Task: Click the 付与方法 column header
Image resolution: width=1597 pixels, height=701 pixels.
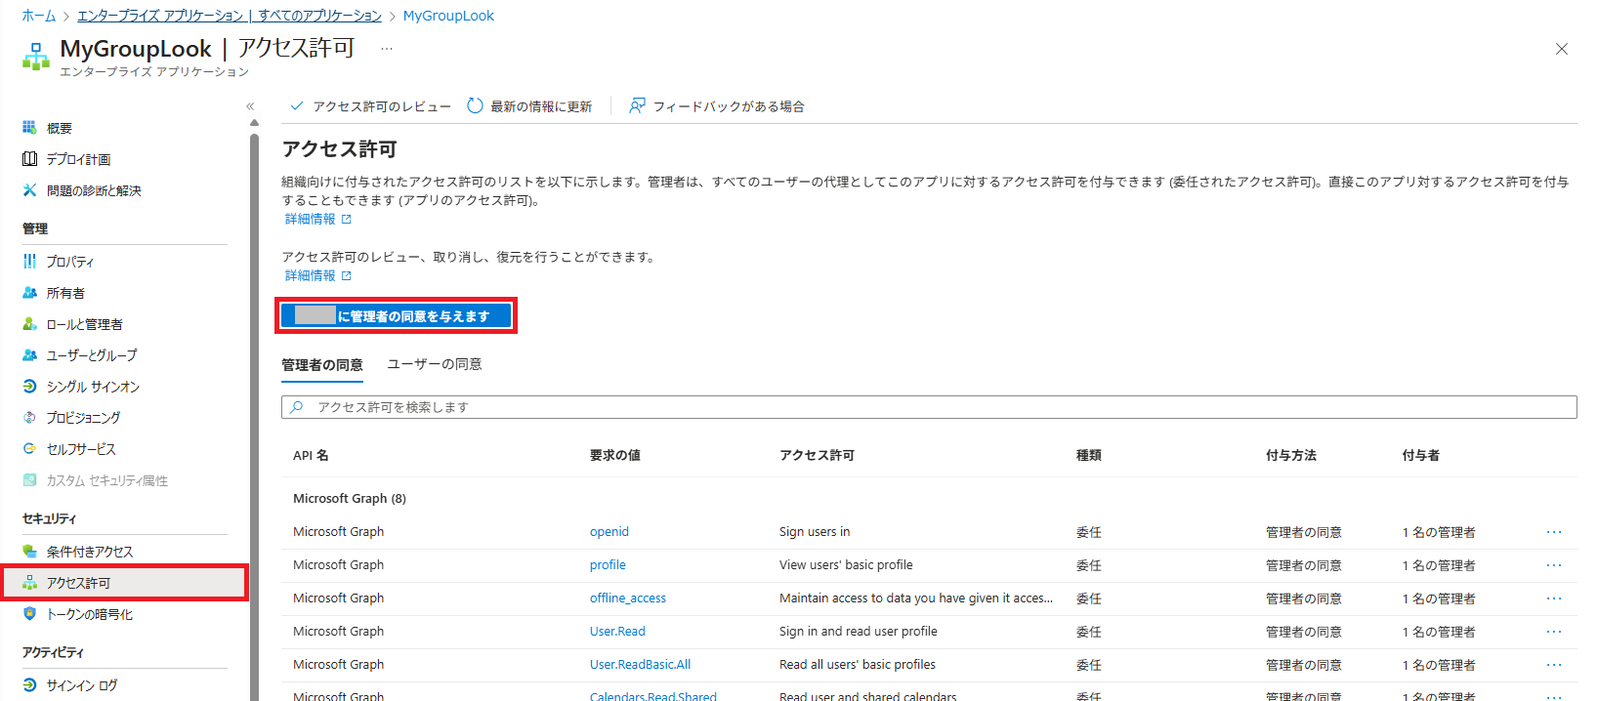Action: tap(1291, 455)
